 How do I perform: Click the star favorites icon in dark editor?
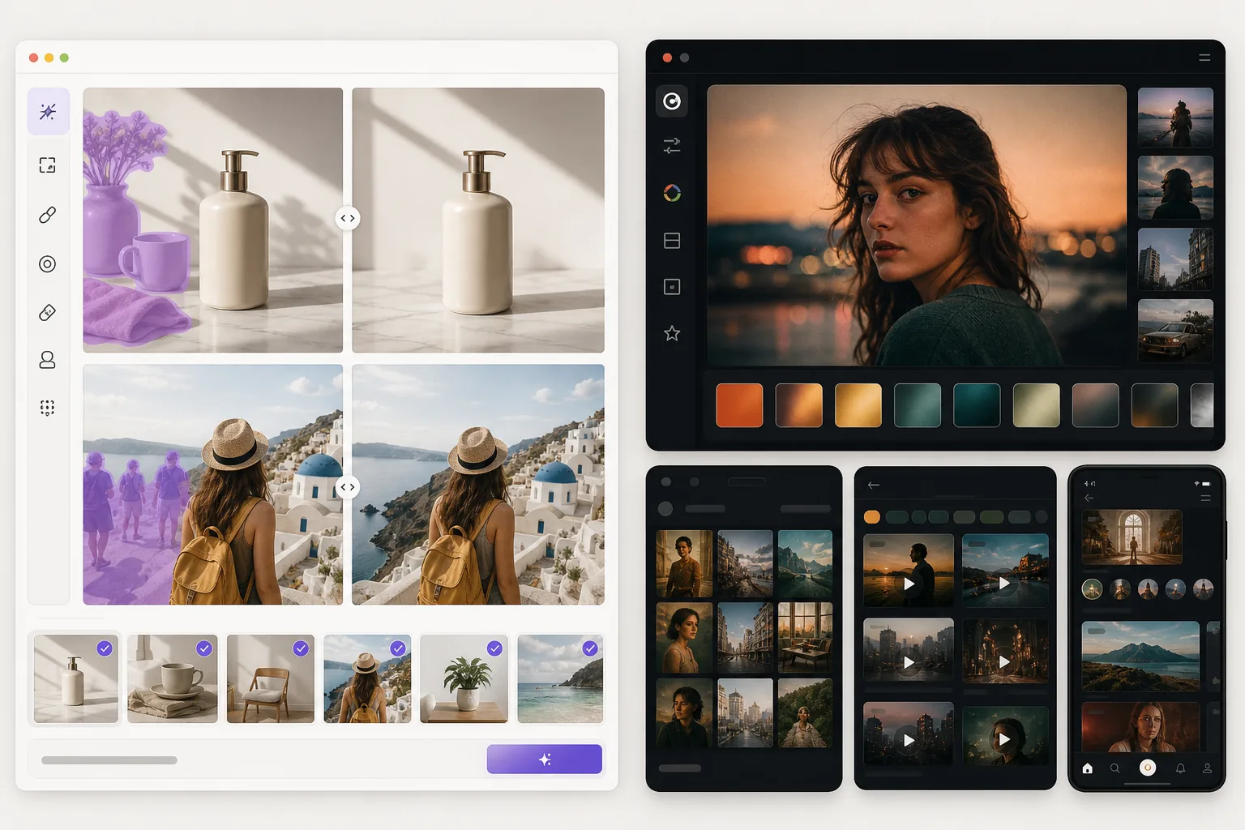tap(672, 333)
